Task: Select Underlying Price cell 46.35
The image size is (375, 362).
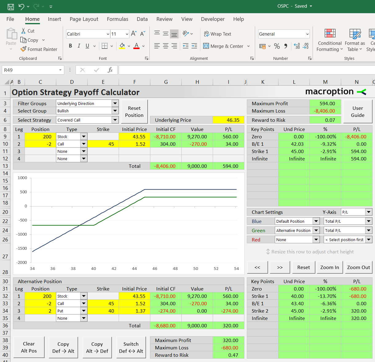Action: 228,120
